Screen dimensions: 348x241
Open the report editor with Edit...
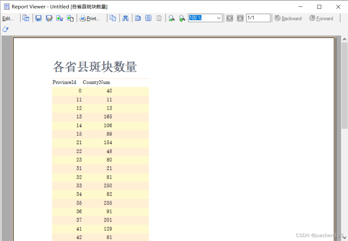pos(8,18)
